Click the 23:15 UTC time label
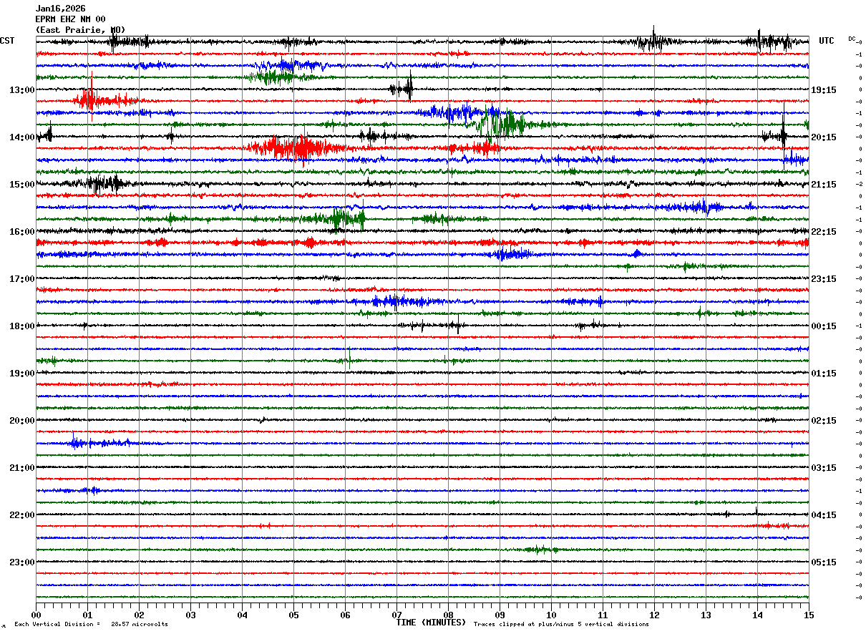Screen dimensions: 866x634 [x=823, y=279]
